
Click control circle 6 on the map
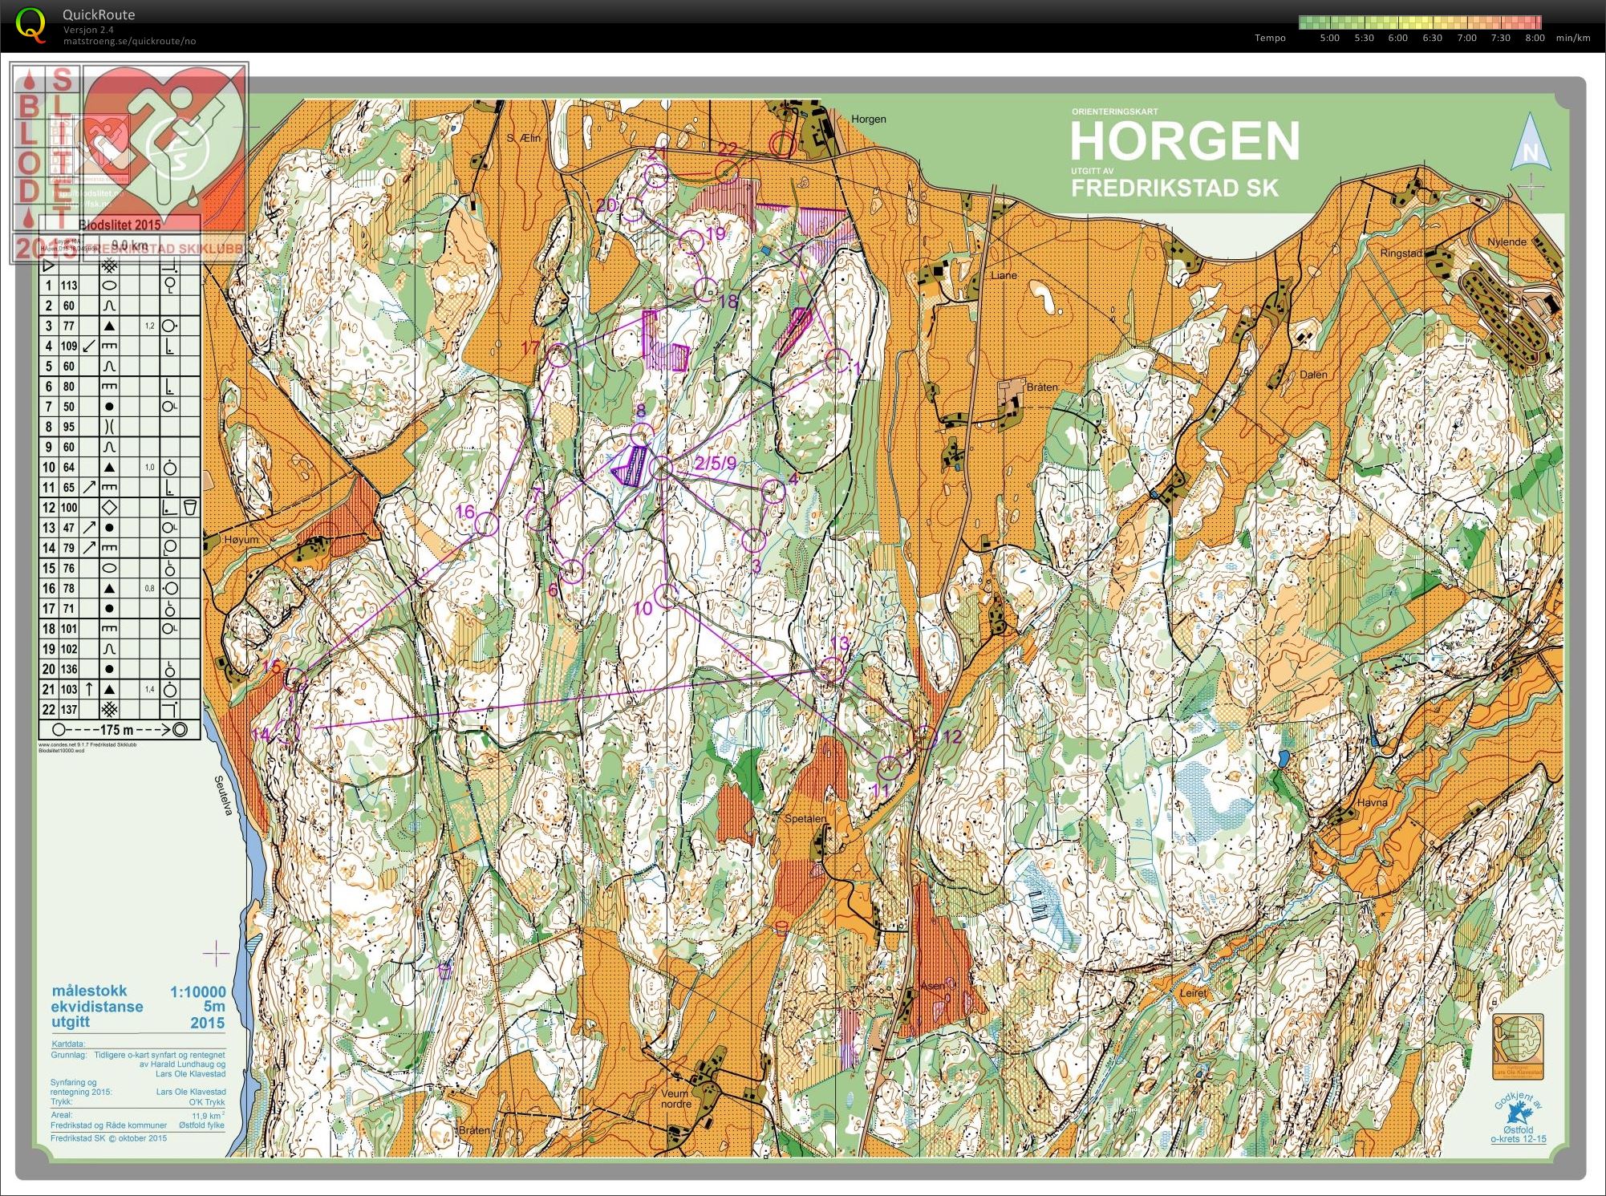click(x=572, y=572)
